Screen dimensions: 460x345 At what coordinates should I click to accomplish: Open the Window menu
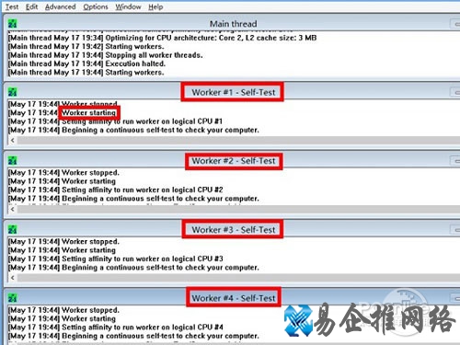pyautogui.click(x=128, y=6)
